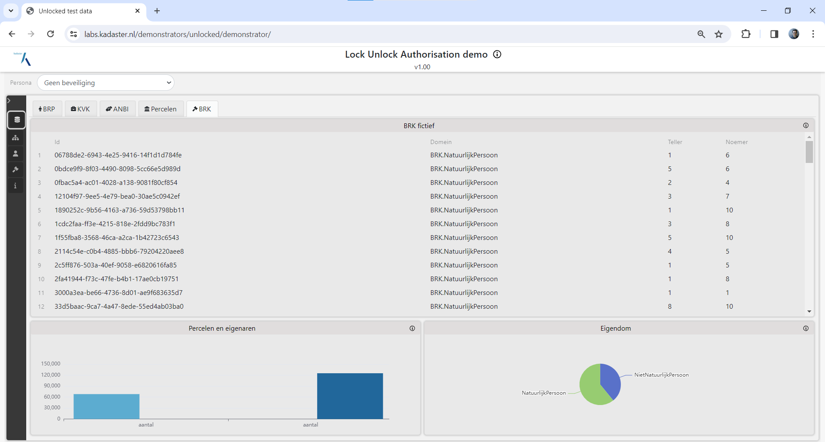Select row id 1f55fba8-3568-46ca-a2ca-1b42723c6543

[x=117, y=238]
